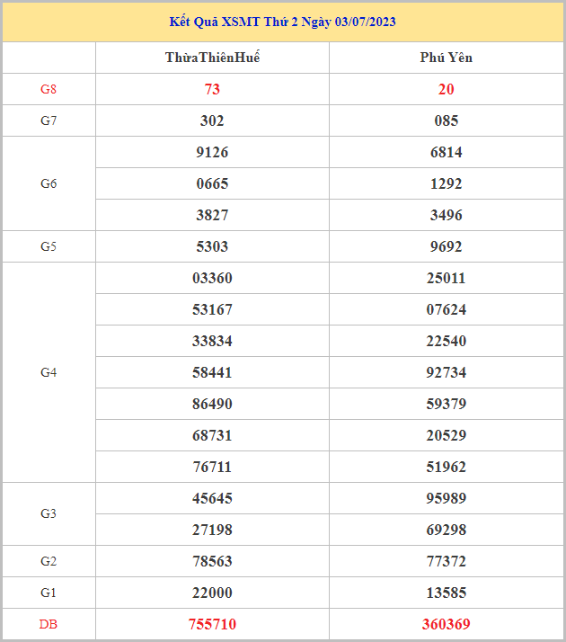Click Phú Yên G8 result 20
566x642 pixels.
pyautogui.click(x=446, y=89)
